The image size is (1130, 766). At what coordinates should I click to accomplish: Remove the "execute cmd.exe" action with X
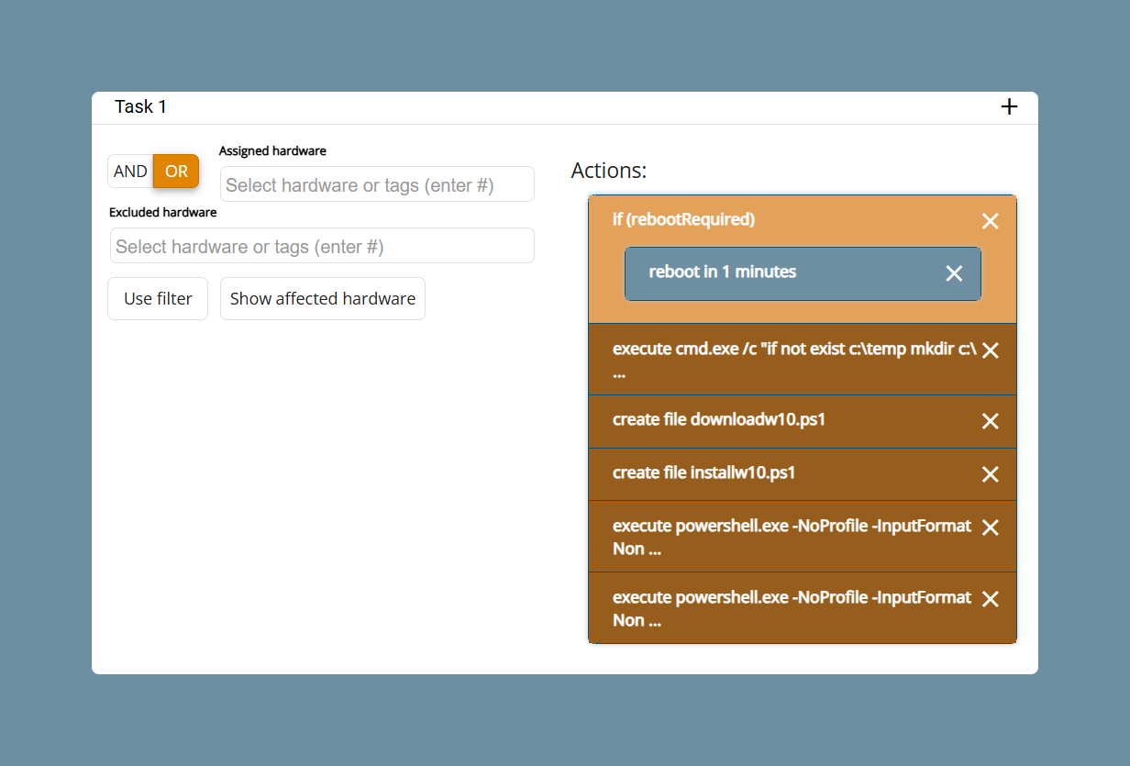990,350
